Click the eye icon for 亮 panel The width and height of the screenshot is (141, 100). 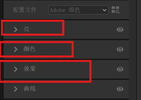click(x=120, y=29)
